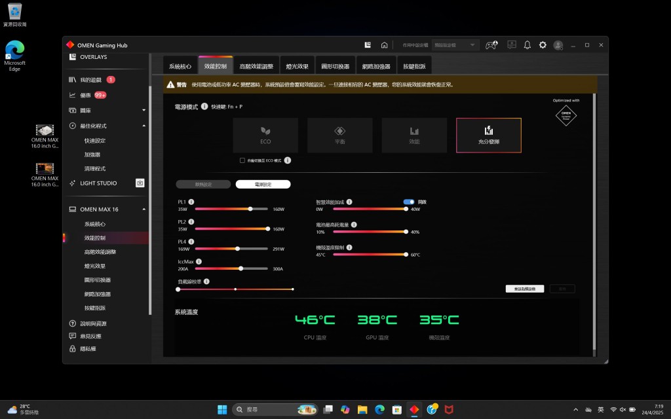Collapse the 最佳化程式 section arrow

[x=144, y=126]
